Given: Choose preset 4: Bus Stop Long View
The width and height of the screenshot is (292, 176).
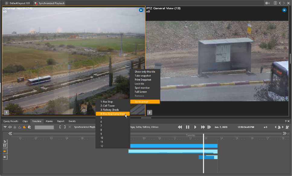Looking at the screenshot, I should click(112, 114).
